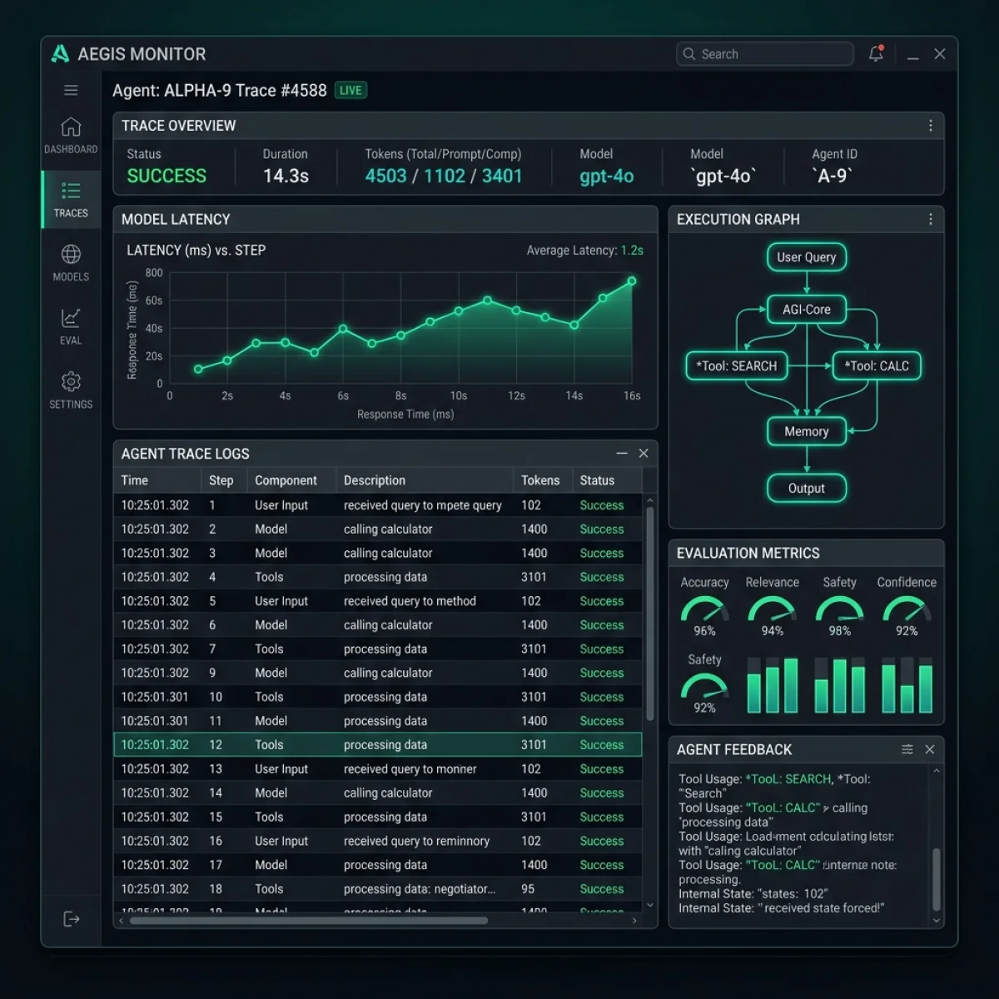The width and height of the screenshot is (999, 999).
Task: Open Agent Feedback filter settings icon
Action: coord(907,749)
